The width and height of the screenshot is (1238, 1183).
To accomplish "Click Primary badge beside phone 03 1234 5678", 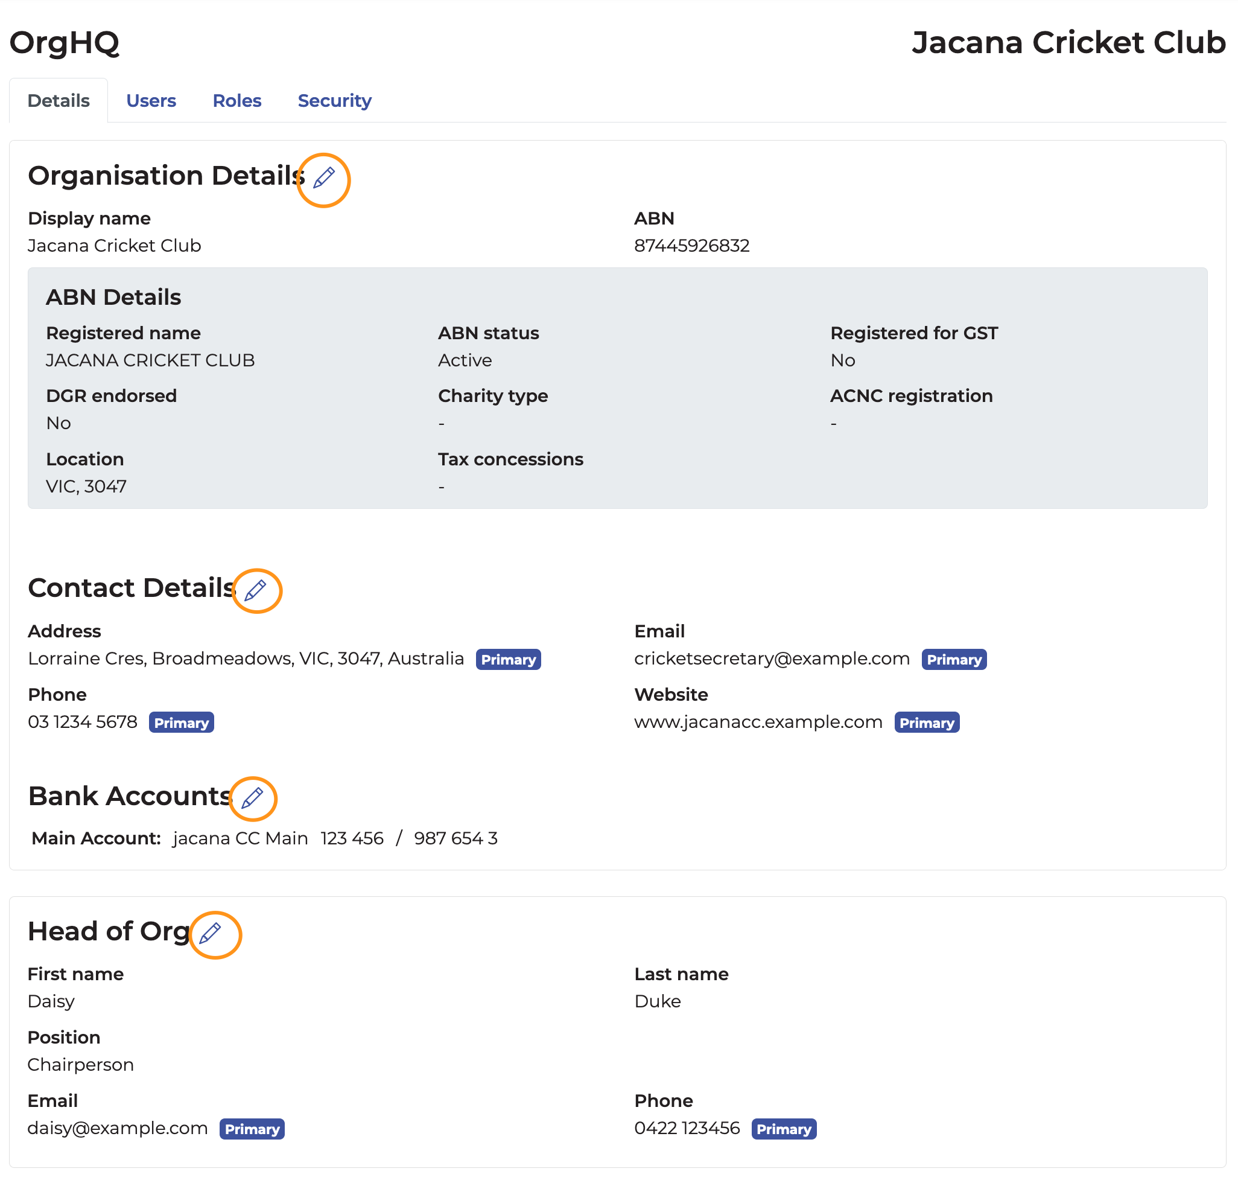I will point(181,723).
